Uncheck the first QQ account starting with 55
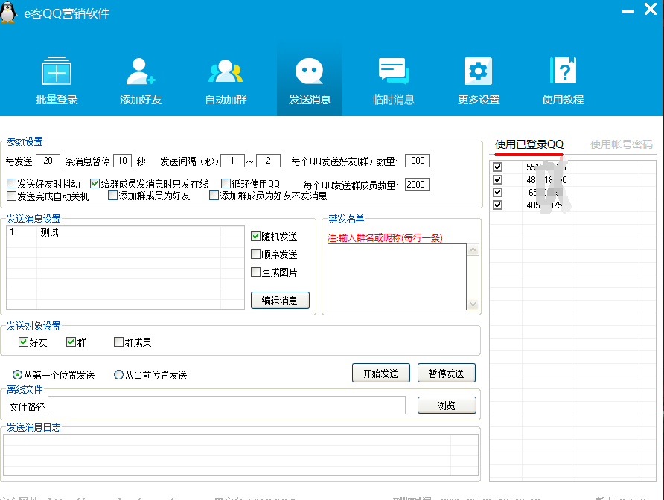The width and height of the screenshot is (664, 500). point(497,167)
